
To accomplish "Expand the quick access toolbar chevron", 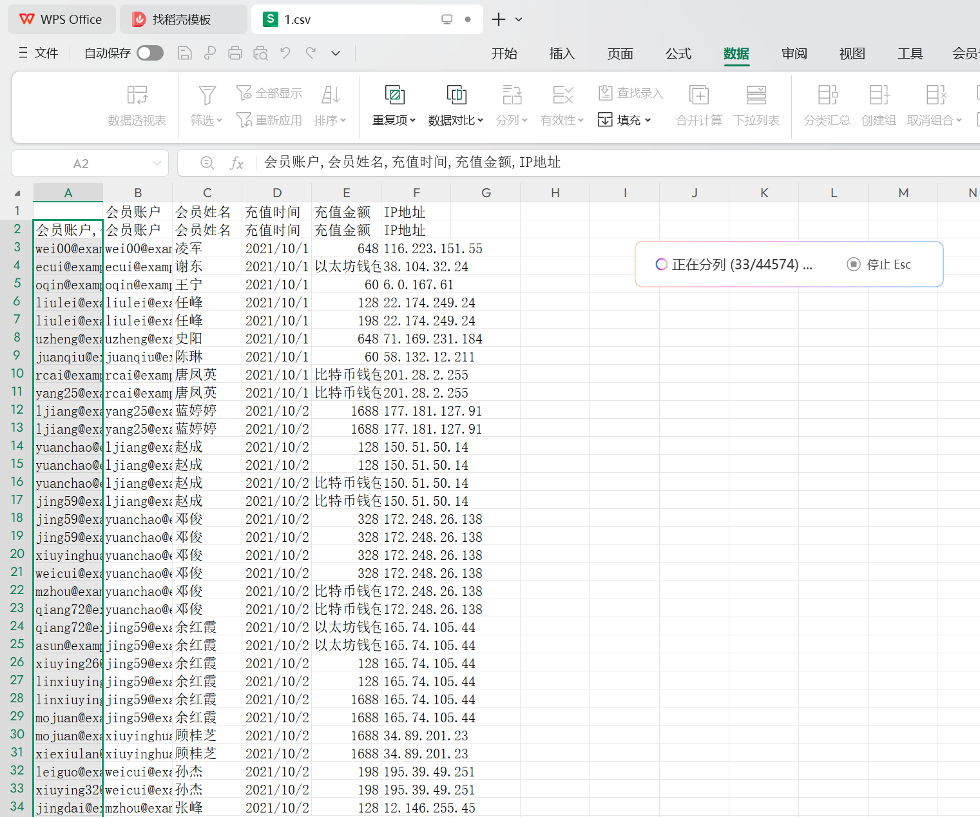I will click(x=336, y=53).
